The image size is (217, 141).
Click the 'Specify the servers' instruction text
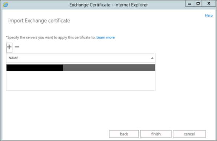(51, 37)
